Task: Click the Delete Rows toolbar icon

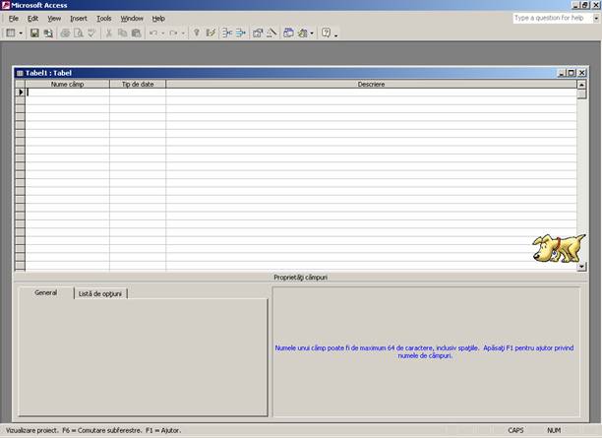Action: [x=241, y=33]
